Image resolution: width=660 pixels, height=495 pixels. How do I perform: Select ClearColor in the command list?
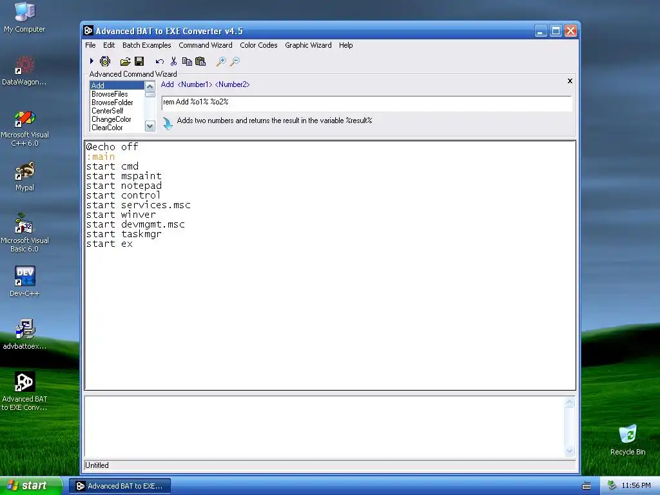(117, 128)
